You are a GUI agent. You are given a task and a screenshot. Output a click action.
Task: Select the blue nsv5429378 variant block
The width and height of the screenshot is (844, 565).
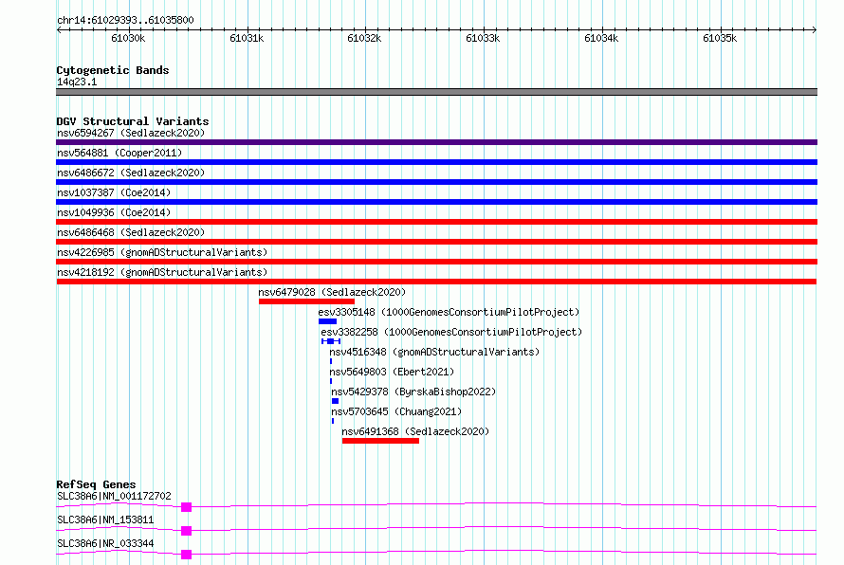336,401
